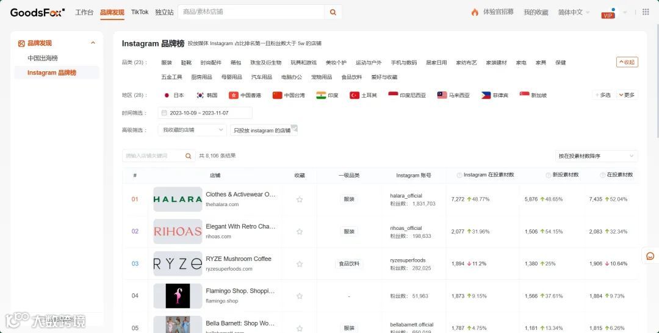Click 食品饮料 tag in RYZE row
Screen dimensions: 659x333
(x=349, y=263)
